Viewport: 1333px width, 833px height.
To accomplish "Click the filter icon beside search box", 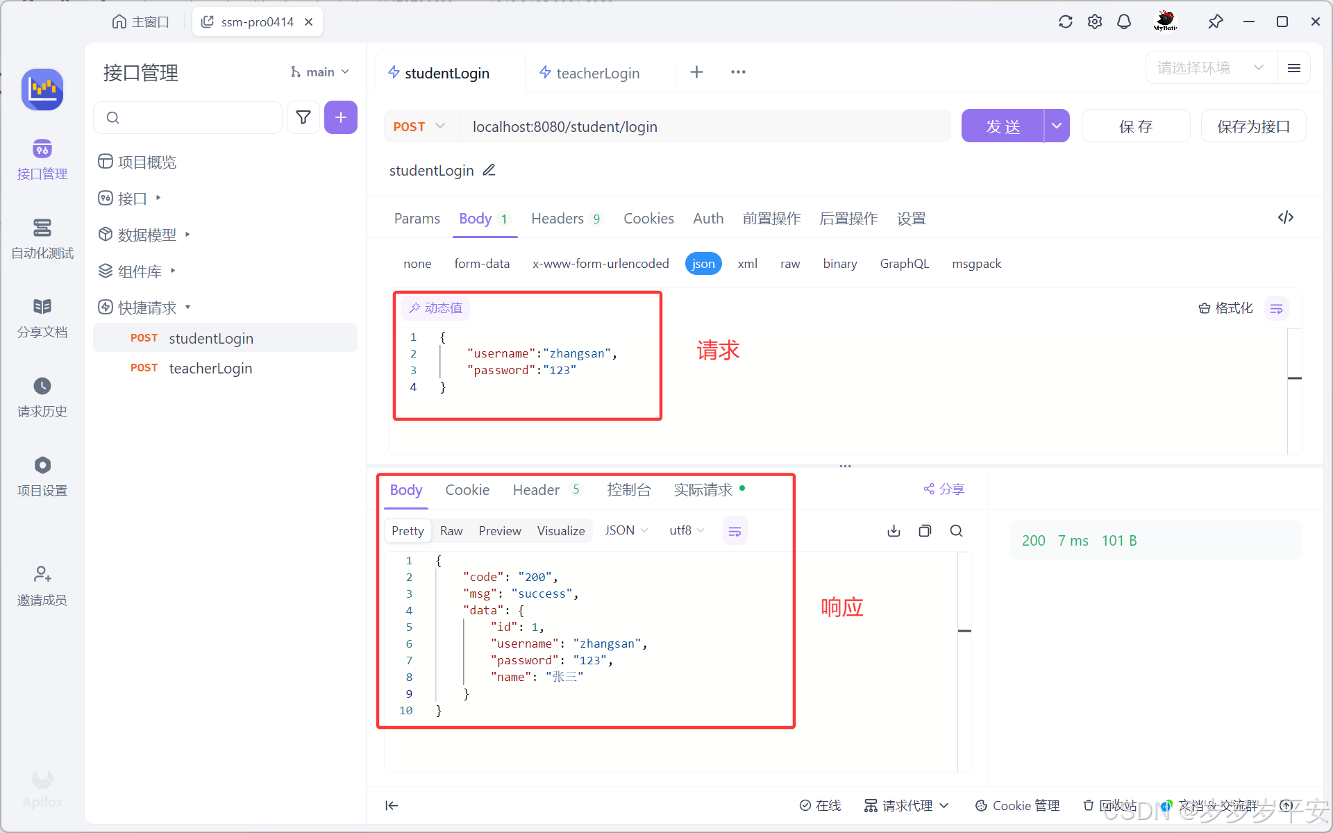I will [x=303, y=117].
